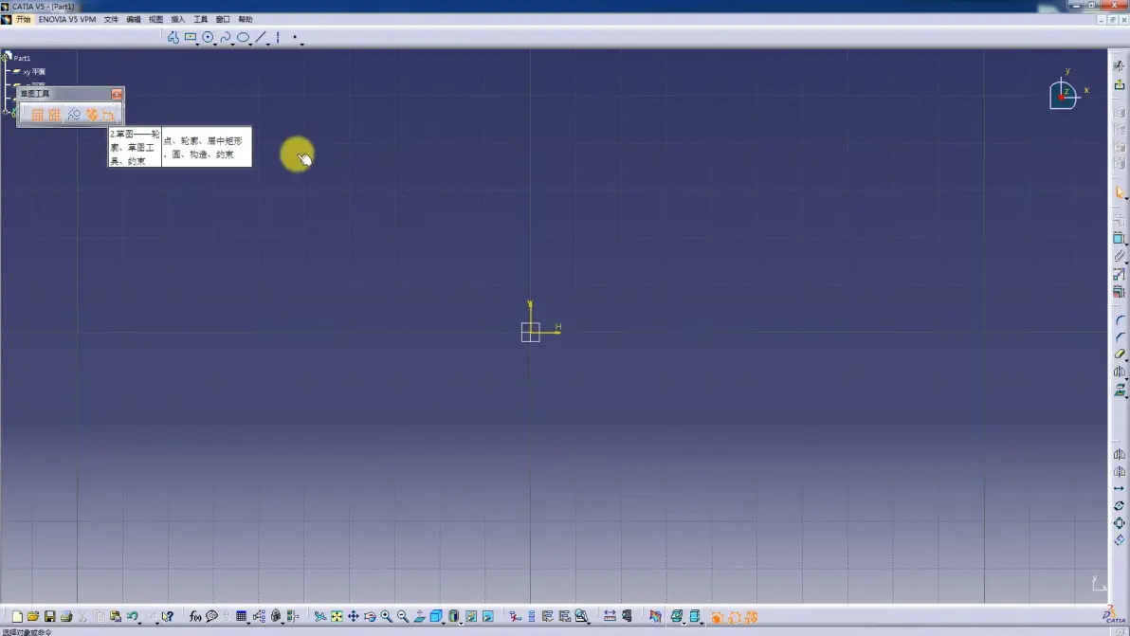
Task: Open the 编辑 menu
Action: point(134,20)
